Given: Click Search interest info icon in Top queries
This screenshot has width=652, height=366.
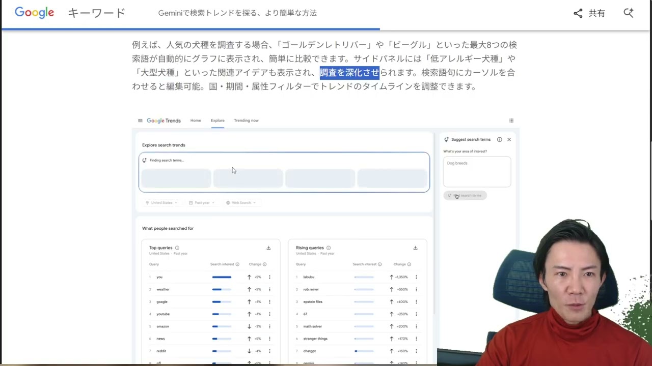Looking at the screenshot, I should click(237, 264).
